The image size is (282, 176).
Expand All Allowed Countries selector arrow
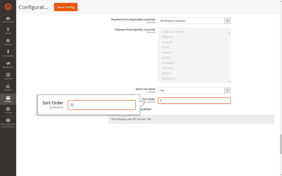(228, 21)
